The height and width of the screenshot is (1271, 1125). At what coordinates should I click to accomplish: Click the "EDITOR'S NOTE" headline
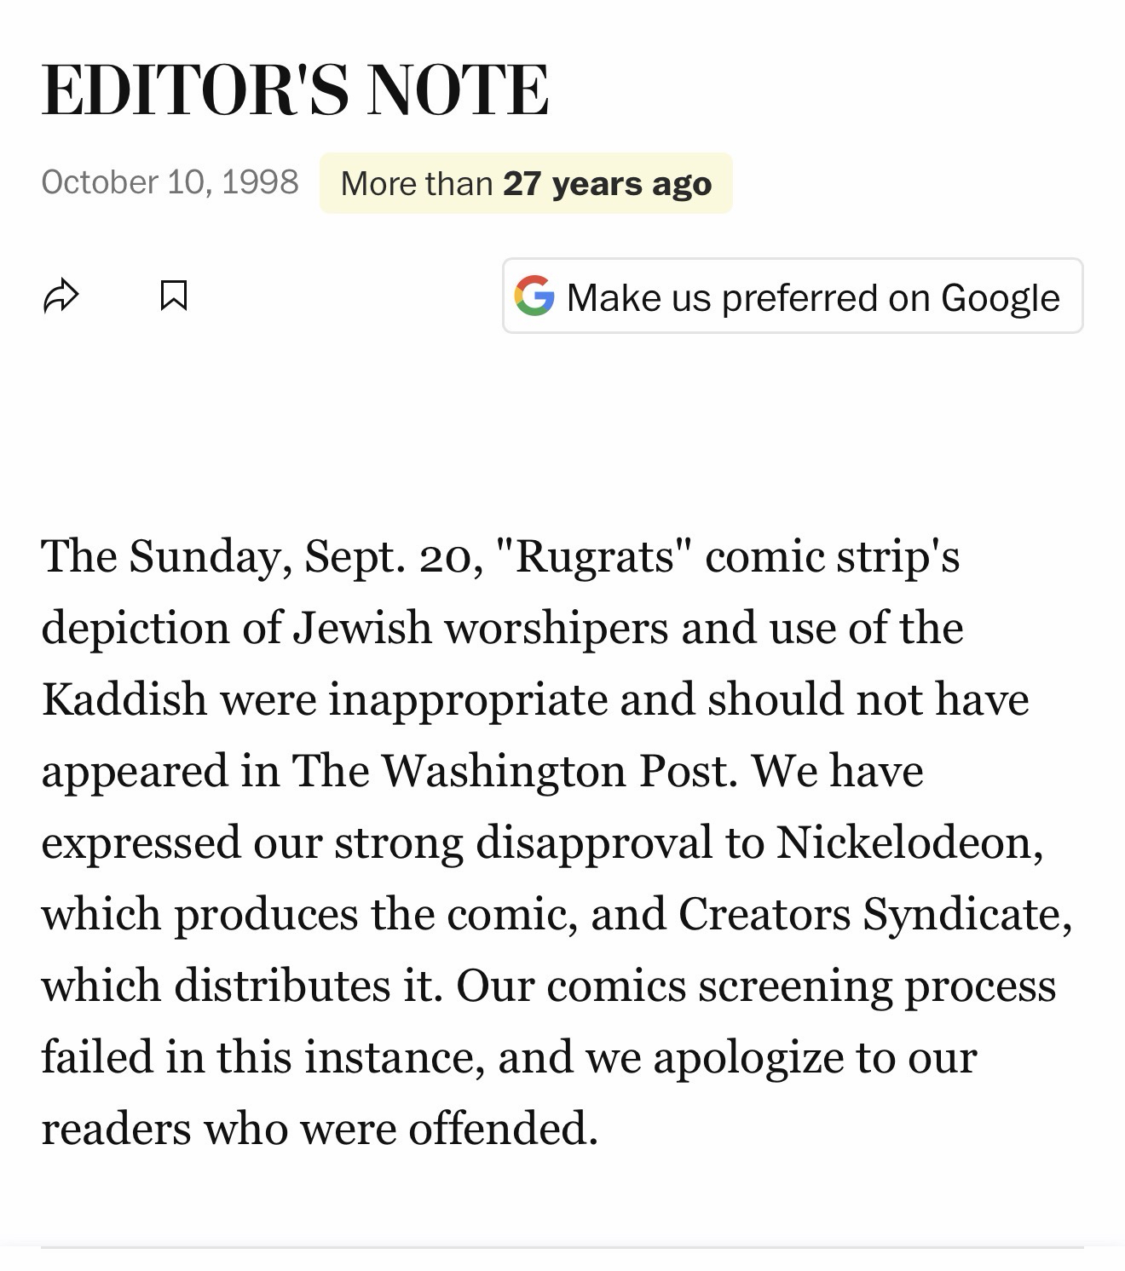295,89
